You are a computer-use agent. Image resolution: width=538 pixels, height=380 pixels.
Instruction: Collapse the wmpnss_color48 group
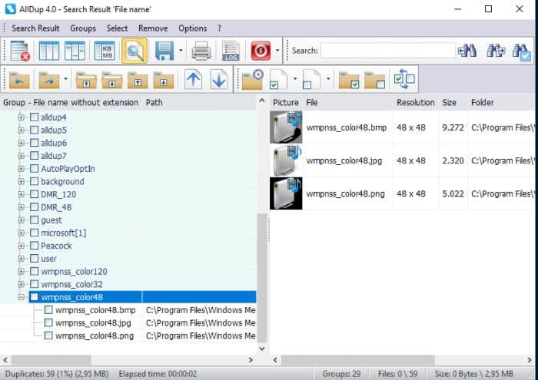tap(21, 297)
